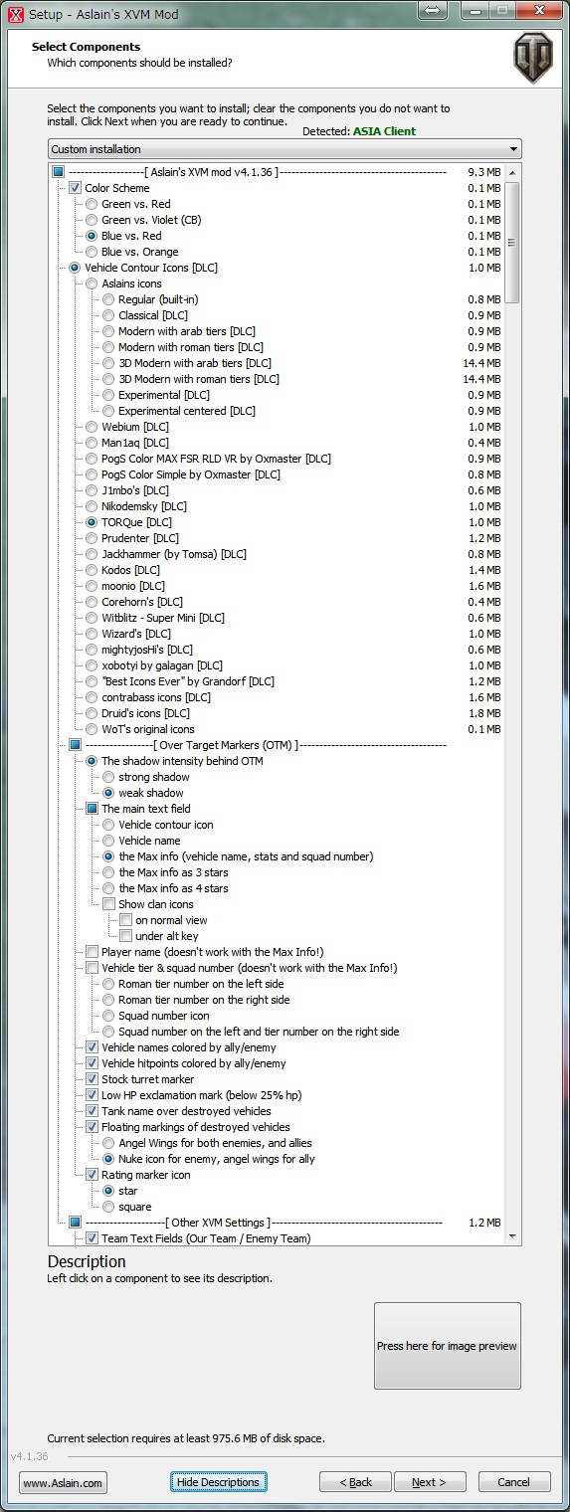Uncheck Low HP exclamation mark option
This screenshot has width=570, height=1512.
(x=92, y=1095)
